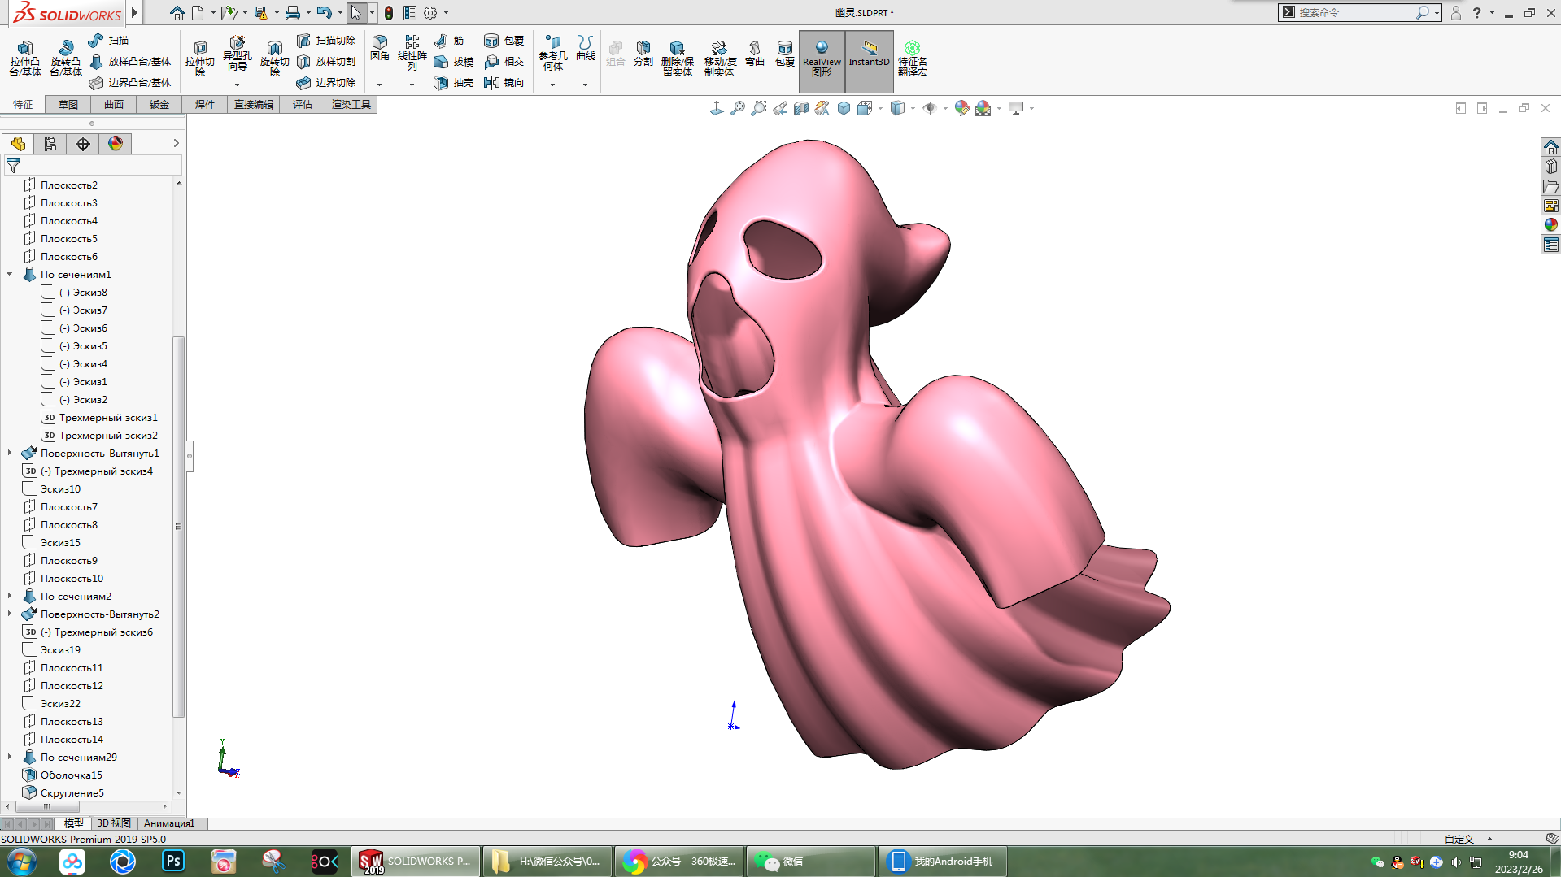Open the Edit Appearance color ball icon

tap(962, 108)
